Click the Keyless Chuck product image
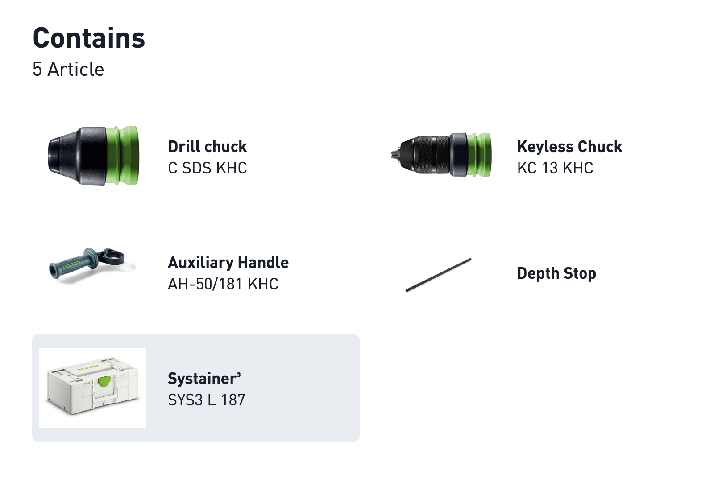The image size is (722, 487). [441, 155]
